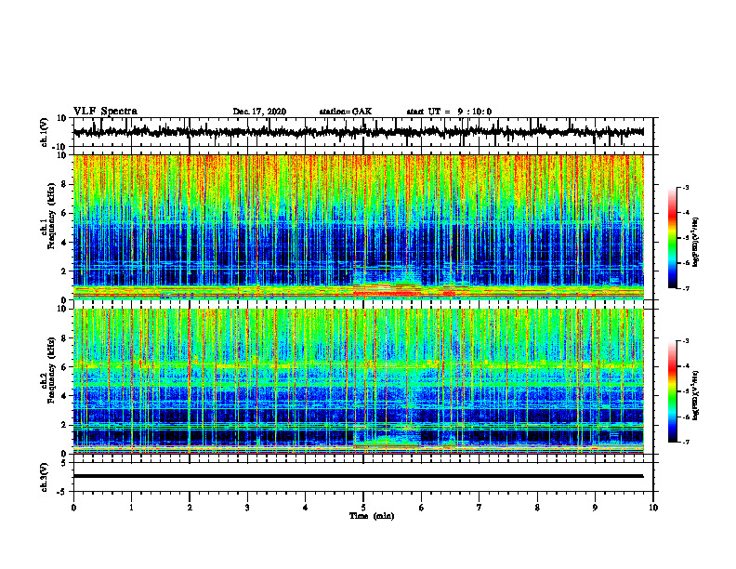The width and height of the screenshot is (736, 569).
Task: Click the ch.2 colorbar unit label
Action: click(696, 394)
